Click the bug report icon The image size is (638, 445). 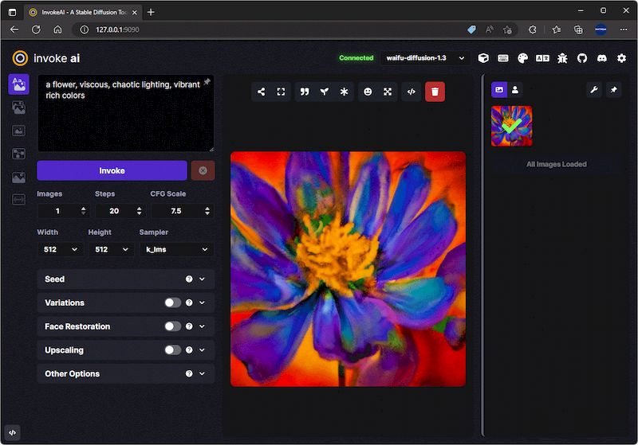562,58
